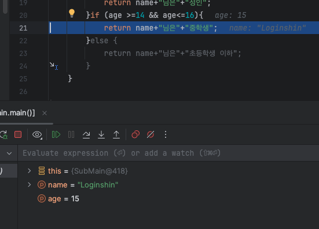Open View Breakpoints red circles icon
319x229 pixels.
pos(135,134)
